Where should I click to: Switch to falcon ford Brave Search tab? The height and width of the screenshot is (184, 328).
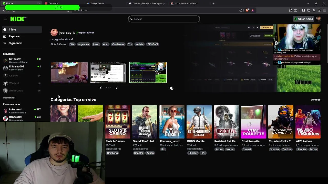[189, 3]
